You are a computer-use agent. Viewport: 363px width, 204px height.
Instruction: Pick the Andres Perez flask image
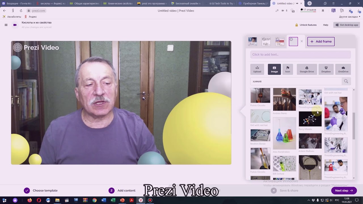pyautogui.click(x=284, y=99)
